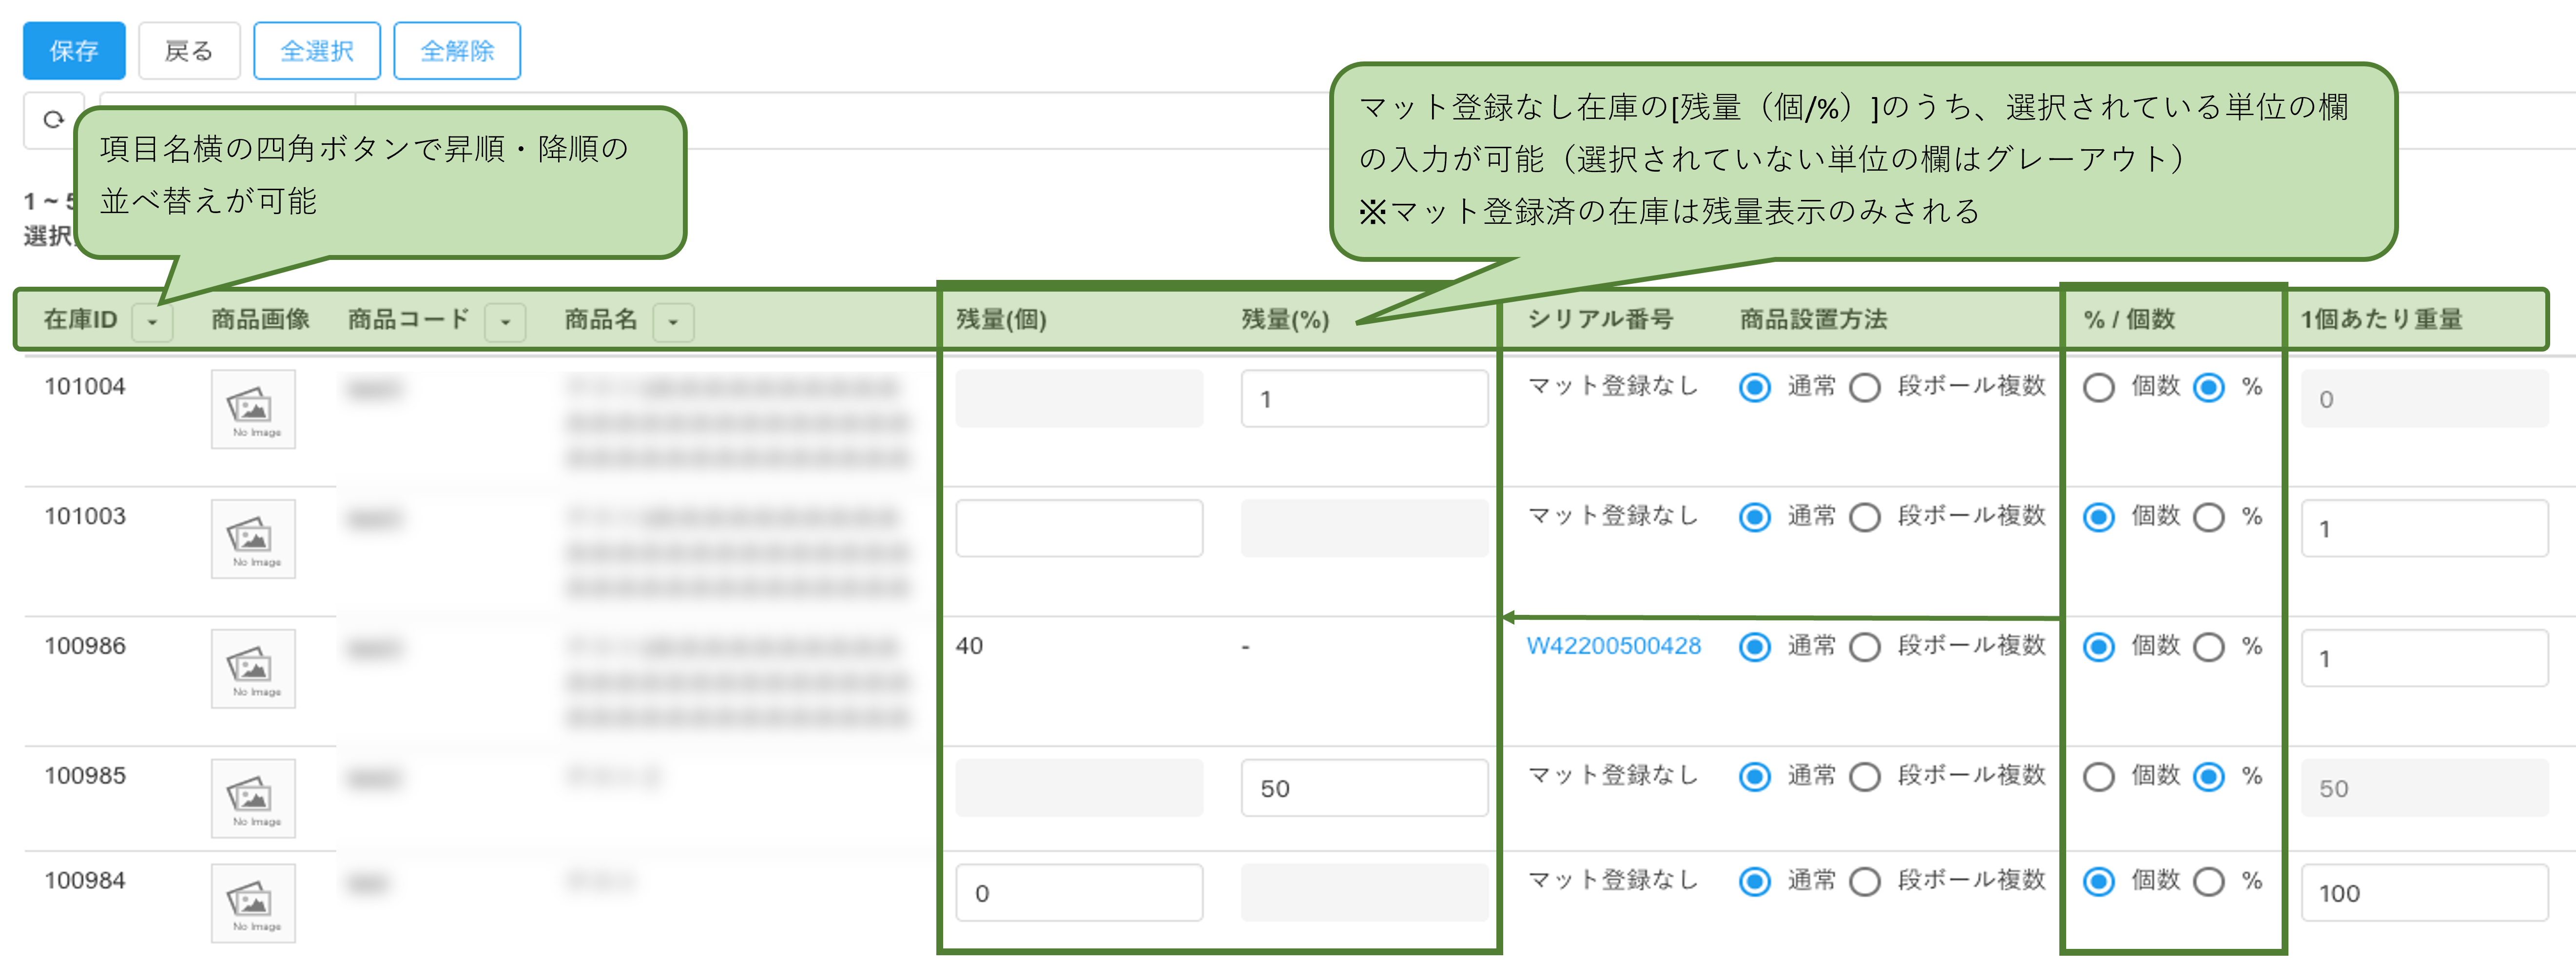Click 1個あたり重量 input showing 100

coord(2424,893)
